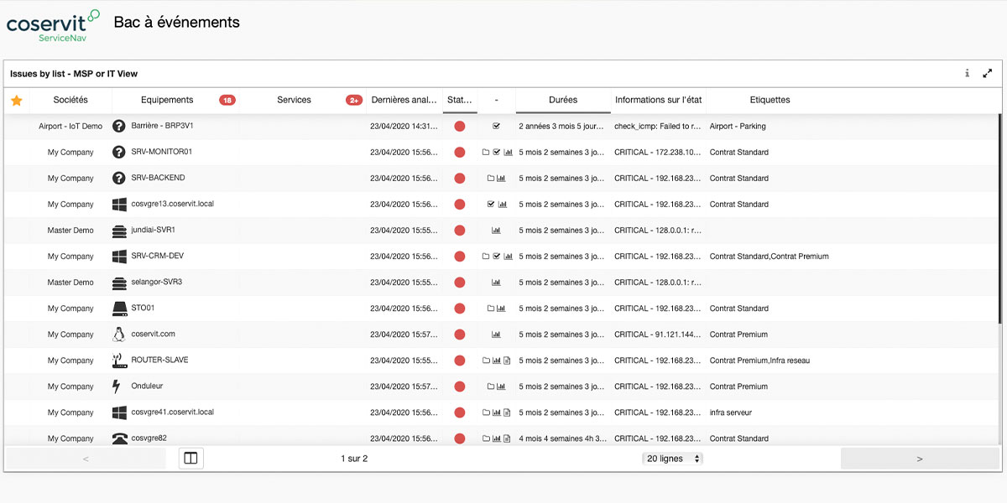Image resolution: width=1007 pixels, height=503 pixels.
Task: Click red status dot for STO01 row
Action: click(460, 309)
